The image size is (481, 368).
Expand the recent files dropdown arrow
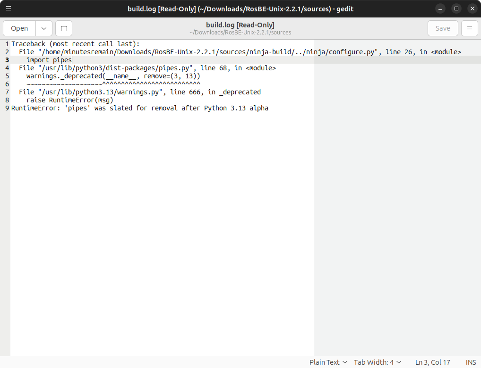click(x=44, y=28)
